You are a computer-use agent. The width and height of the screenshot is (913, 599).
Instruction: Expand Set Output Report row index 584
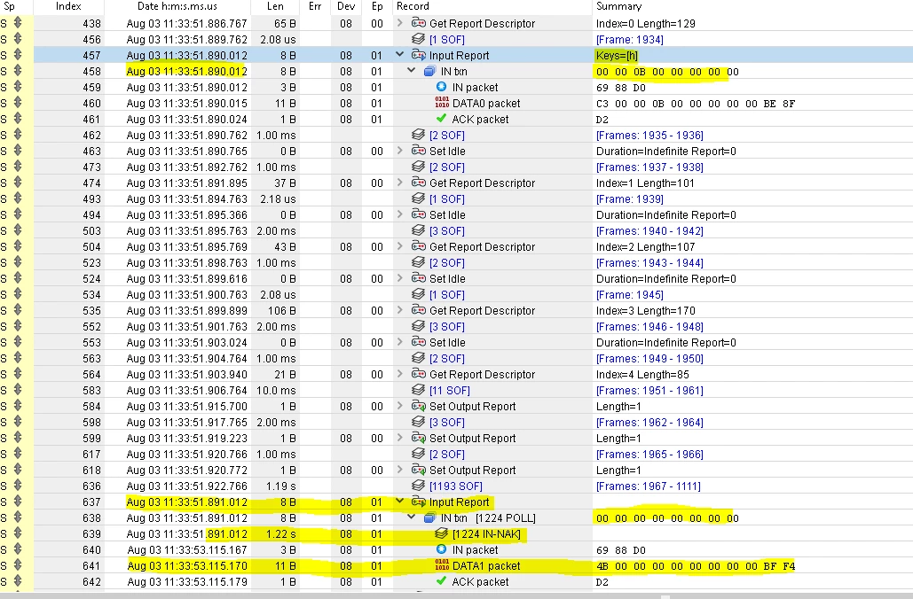coord(400,406)
